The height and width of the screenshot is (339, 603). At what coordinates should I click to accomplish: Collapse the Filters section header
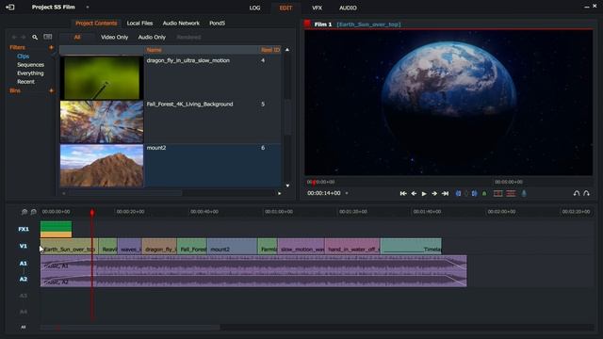(x=17, y=47)
